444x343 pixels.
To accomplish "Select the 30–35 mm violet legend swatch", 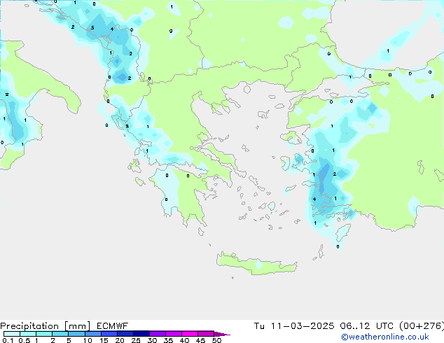I will 157,334.
